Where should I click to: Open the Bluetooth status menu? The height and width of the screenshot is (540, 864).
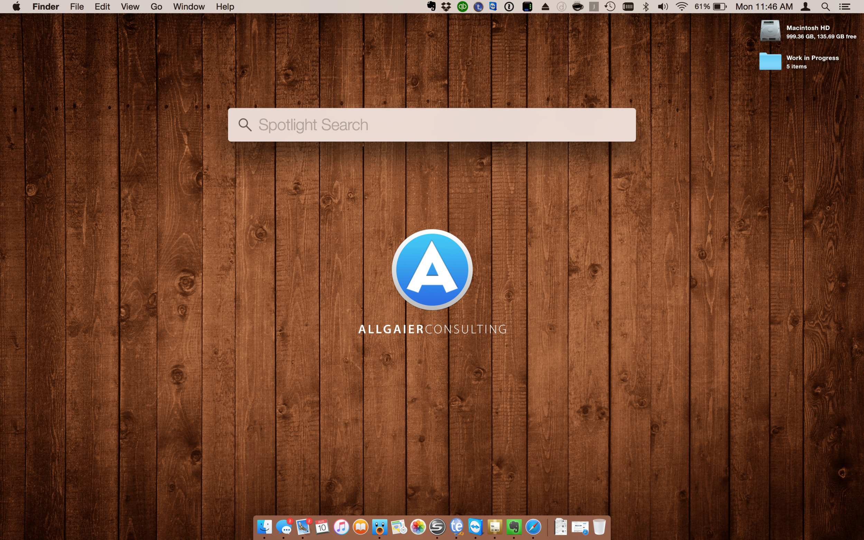click(x=646, y=7)
